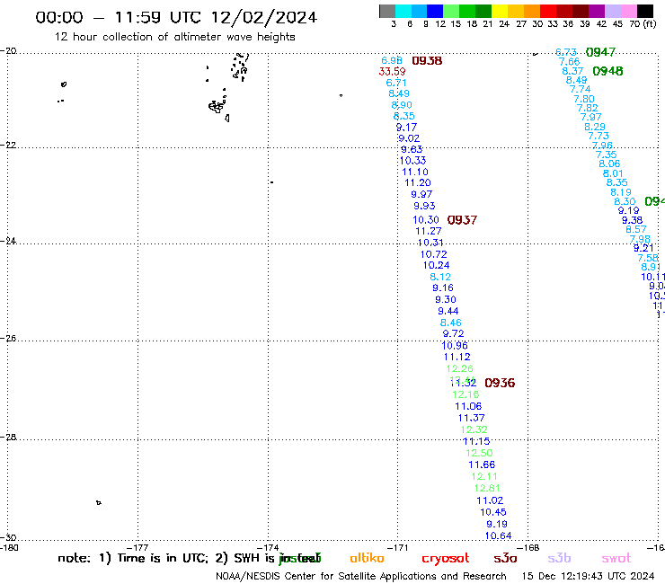The width and height of the screenshot is (665, 584).
Task: Click the -22 latitude axis label
Action: pos(8,145)
